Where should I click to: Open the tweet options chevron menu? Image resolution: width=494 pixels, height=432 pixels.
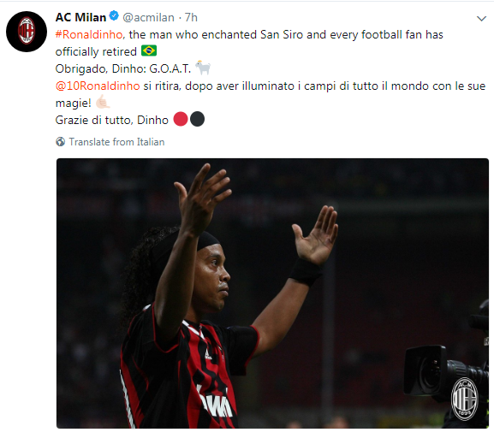tap(481, 19)
